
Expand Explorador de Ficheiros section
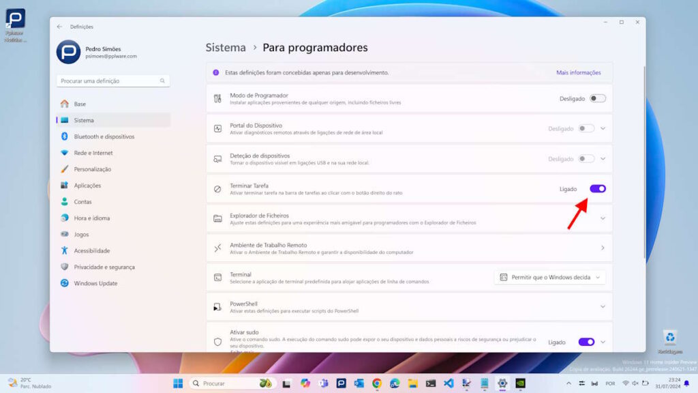[603, 218]
